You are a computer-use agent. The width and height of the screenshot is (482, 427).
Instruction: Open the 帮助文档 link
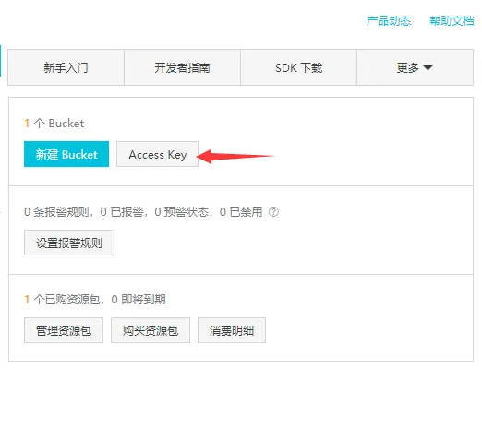pyautogui.click(x=452, y=21)
